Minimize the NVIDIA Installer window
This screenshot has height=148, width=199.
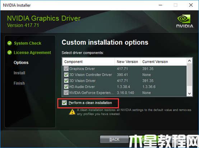tap(161, 5)
